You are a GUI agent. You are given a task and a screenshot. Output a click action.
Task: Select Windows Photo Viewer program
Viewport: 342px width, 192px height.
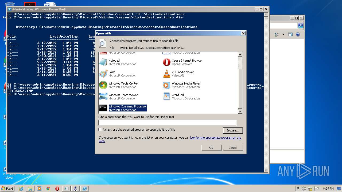click(x=118, y=97)
